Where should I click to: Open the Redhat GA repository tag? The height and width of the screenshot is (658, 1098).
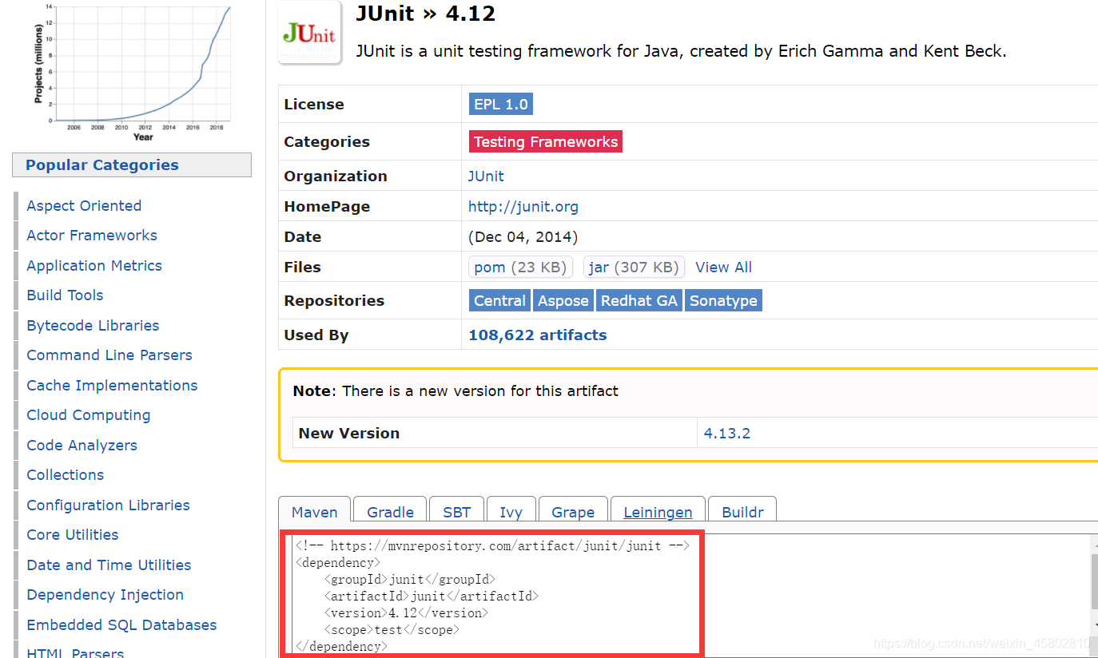coord(639,300)
